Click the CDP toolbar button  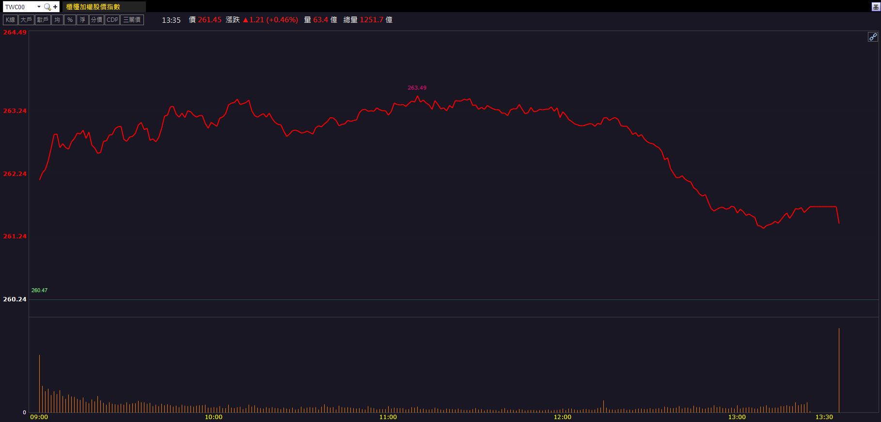click(x=112, y=20)
